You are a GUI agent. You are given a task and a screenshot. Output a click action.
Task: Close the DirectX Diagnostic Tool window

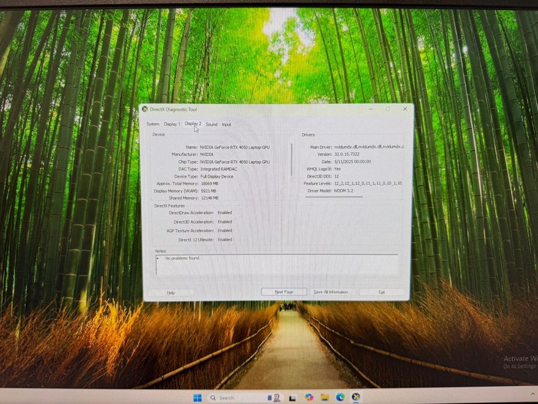(405, 109)
